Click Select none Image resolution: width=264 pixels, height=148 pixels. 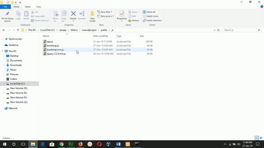[x=150, y=16]
